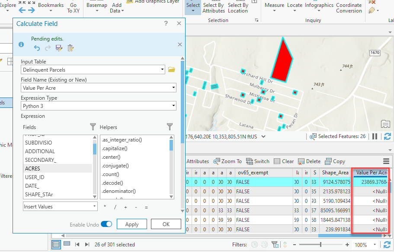The height and width of the screenshot is (252, 394).
Task: Jump to first table record
Action: [77, 245]
